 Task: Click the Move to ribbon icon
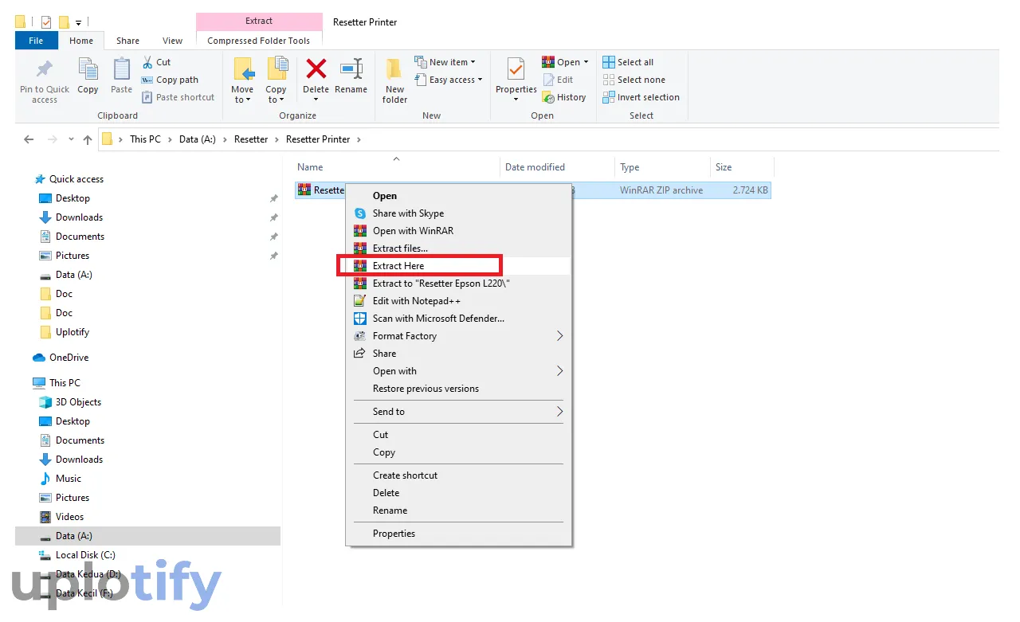coord(243,69)
